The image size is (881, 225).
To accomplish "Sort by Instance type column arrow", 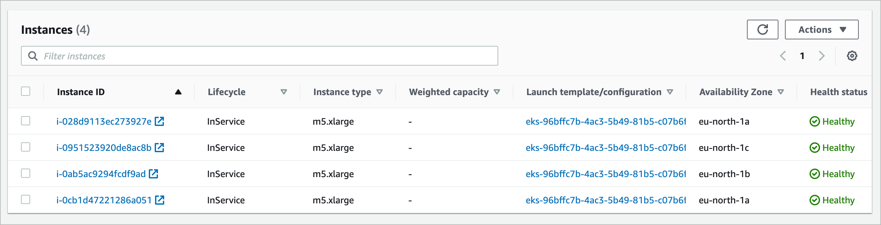I will pos(379,92).
